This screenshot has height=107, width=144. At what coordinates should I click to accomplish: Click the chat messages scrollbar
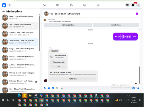click(x=139, y=75)
